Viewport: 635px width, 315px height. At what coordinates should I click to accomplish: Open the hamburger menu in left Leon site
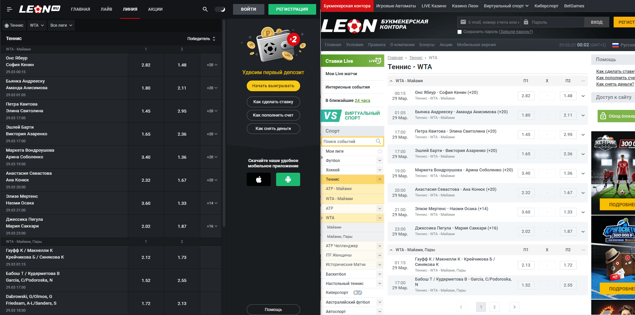[x=9, y=9]
